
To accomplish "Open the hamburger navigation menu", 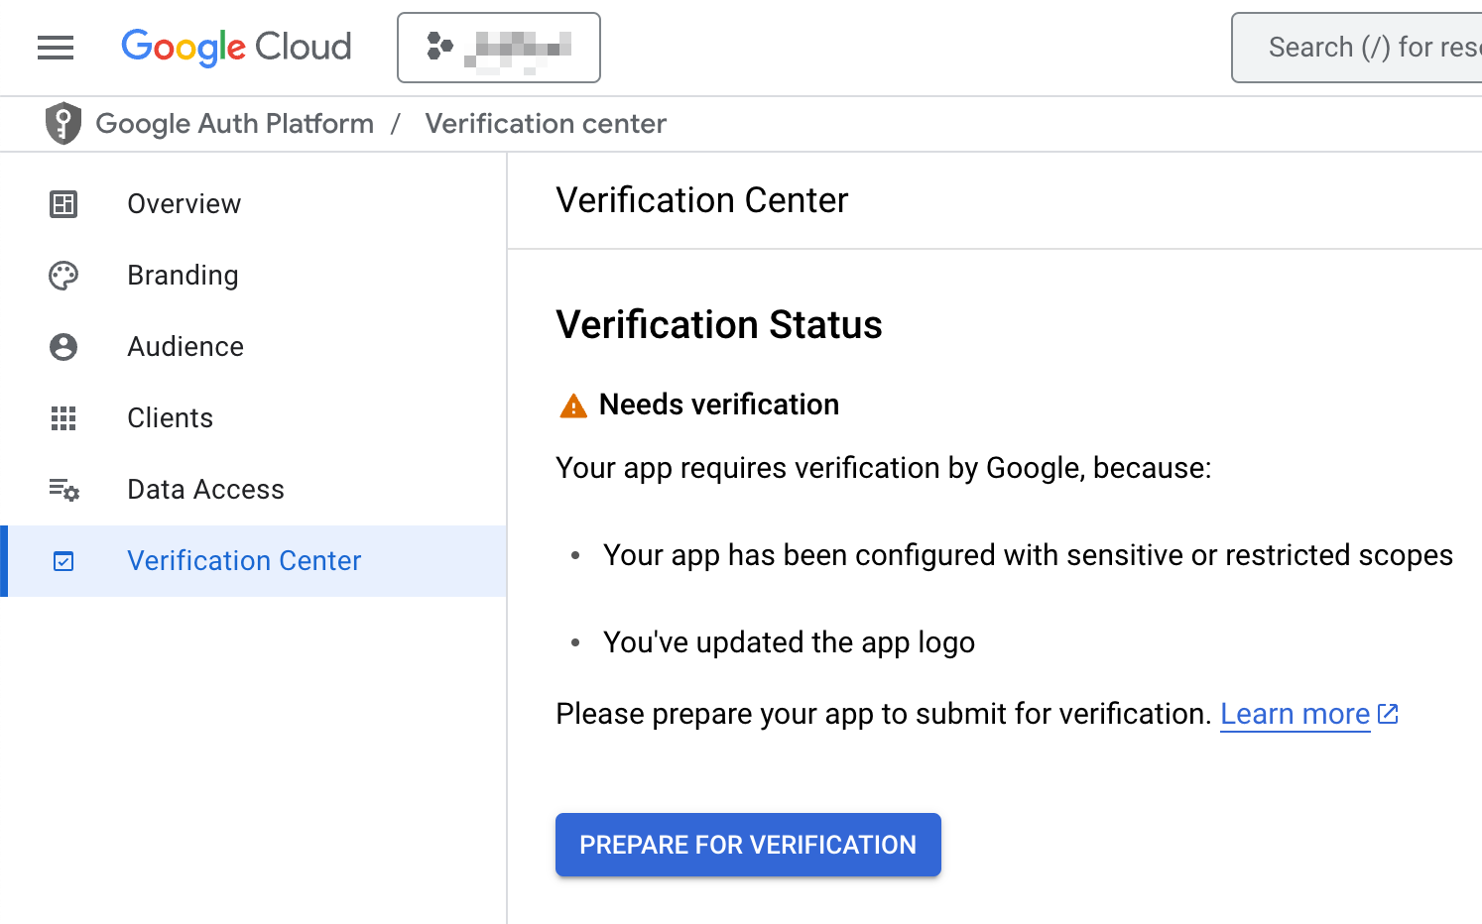I will tap(56, 48).
